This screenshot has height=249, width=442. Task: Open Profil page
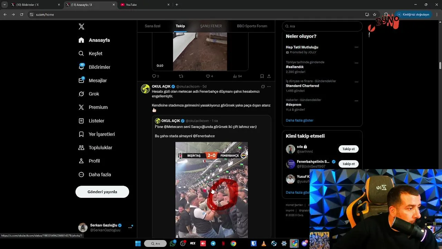tap(89, 161)
